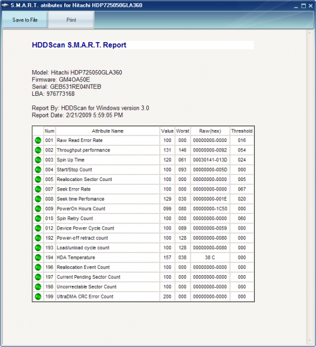Click the raw value 00000000-0059
This screenshot has width=316, height=347.
[210, 228]
